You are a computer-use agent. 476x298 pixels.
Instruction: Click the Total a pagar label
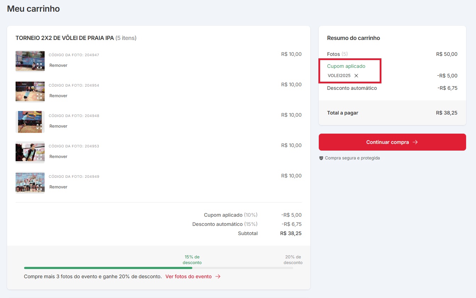coord(342,113)
